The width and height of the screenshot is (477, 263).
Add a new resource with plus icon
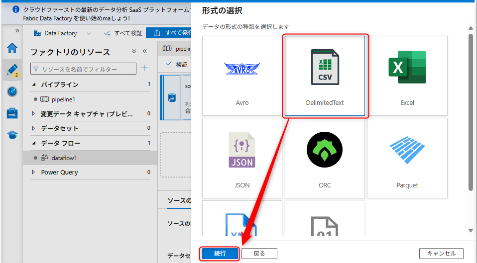[x=144, y=68]
